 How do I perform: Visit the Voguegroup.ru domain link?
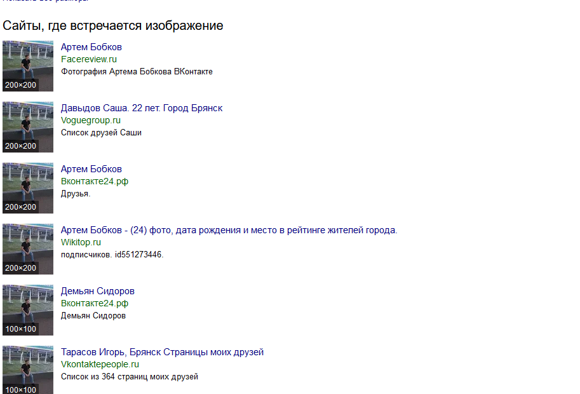90,120
